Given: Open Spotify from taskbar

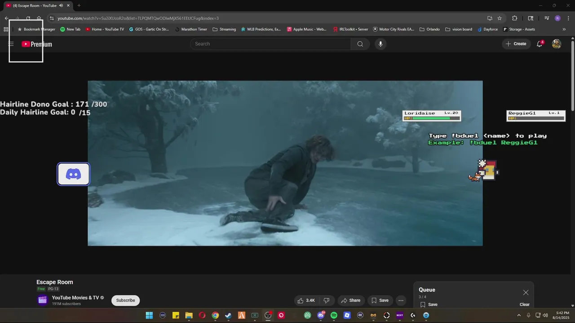Looking at the screenshot, I should click(334, 315).
